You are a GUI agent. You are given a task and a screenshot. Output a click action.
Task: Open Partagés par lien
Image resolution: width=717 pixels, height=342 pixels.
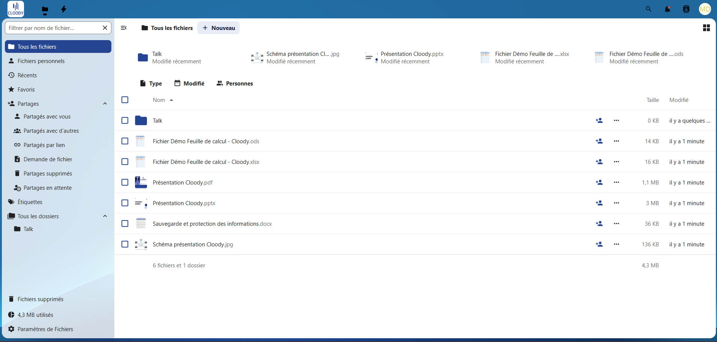coord(61,145)
